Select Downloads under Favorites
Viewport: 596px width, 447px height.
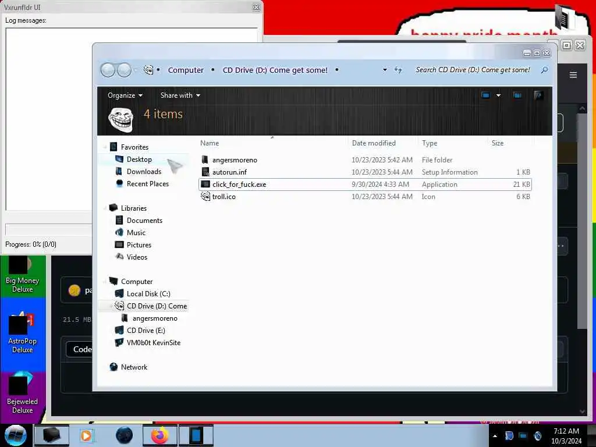click(144, 172)
